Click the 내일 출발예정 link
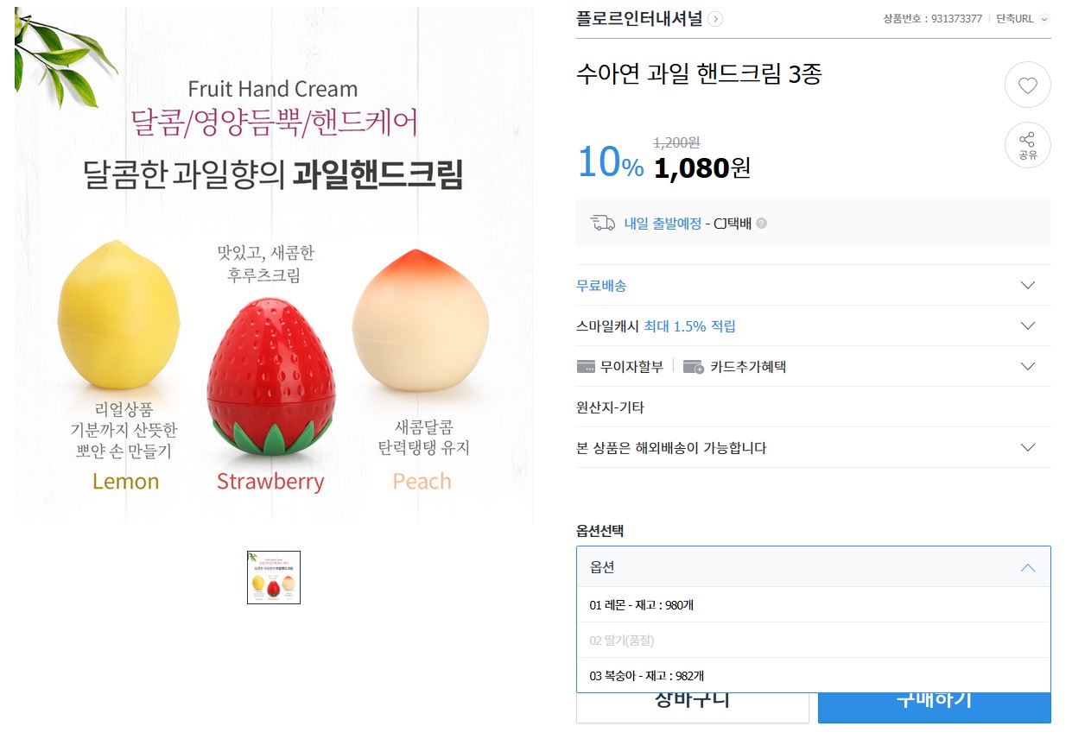Image resolution: width=1072 pixels, height=745 pixels. 663,224
